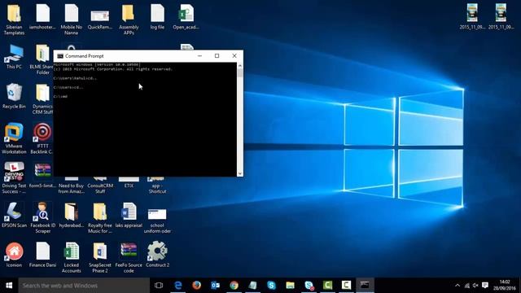The height and width of the screenshot is (293, 521).
Task: Launch VMware Workstation shortcut
Action: click(14, 138)
